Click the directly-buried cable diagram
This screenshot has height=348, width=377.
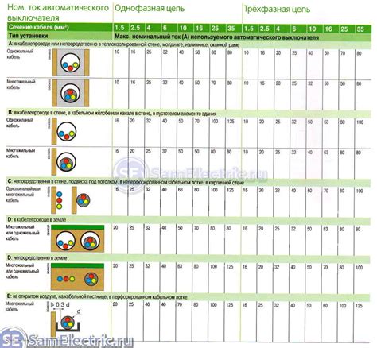coord(77,276)
